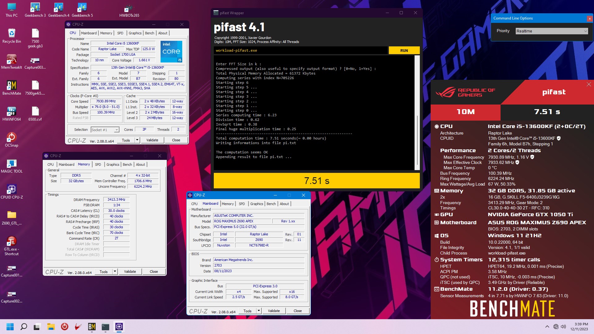The width and height of the screenshot is (594, 334).
Task: Click Close button in top CPU-Z window
Action: (x=176, y=140)
